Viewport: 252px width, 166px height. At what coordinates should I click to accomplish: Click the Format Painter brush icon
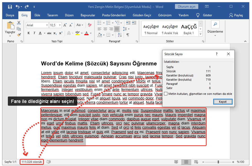point(19,34)
